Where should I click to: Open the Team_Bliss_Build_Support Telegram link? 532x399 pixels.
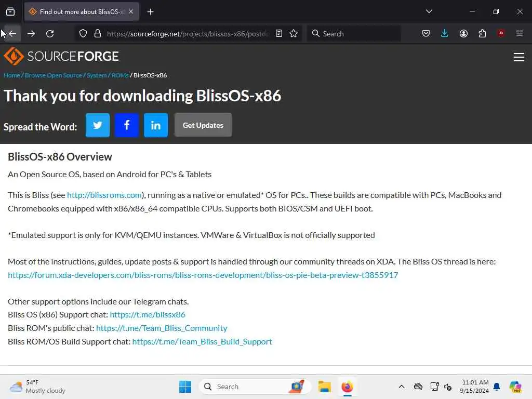pos(202,341)
